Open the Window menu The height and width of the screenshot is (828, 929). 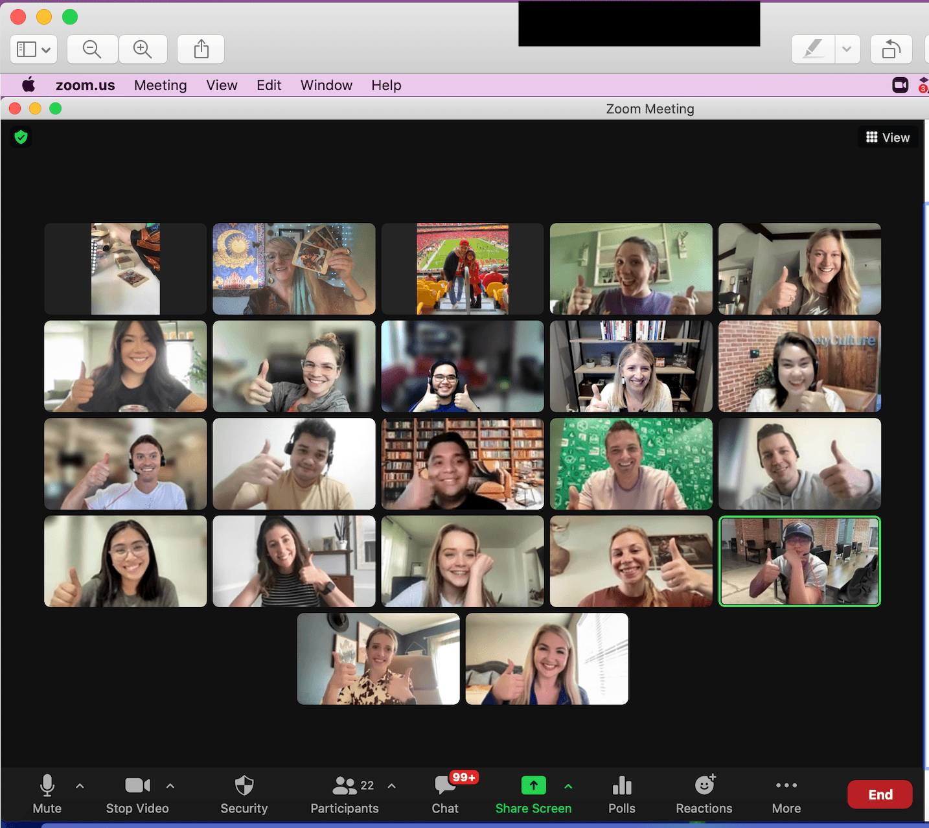[x=327, y=86]
